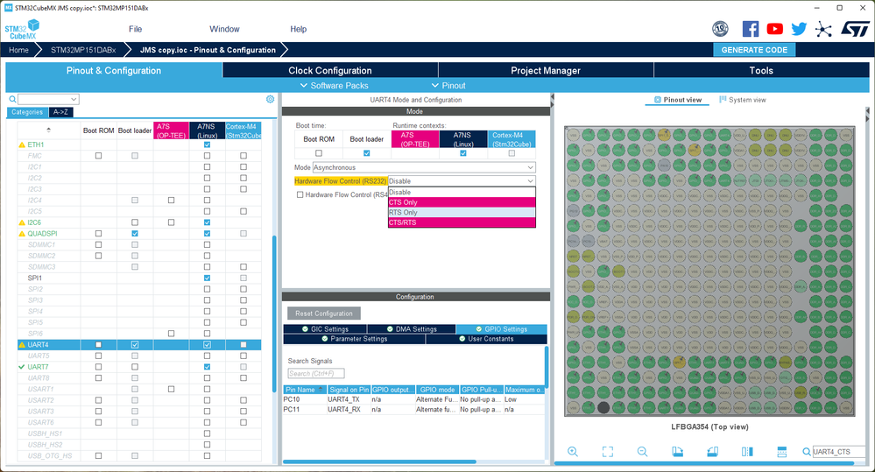Toggle A7NS (Linux) checkbox in the UART4 Mode panel
Image resolution: width=875 pixels, height=472 pixels.
463,153
